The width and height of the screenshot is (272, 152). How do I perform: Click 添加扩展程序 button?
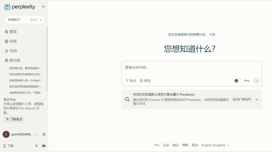242,100
